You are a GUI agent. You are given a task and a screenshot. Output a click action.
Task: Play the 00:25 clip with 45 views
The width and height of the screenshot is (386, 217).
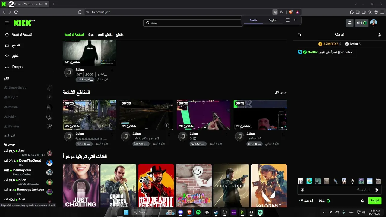(89, 115)
